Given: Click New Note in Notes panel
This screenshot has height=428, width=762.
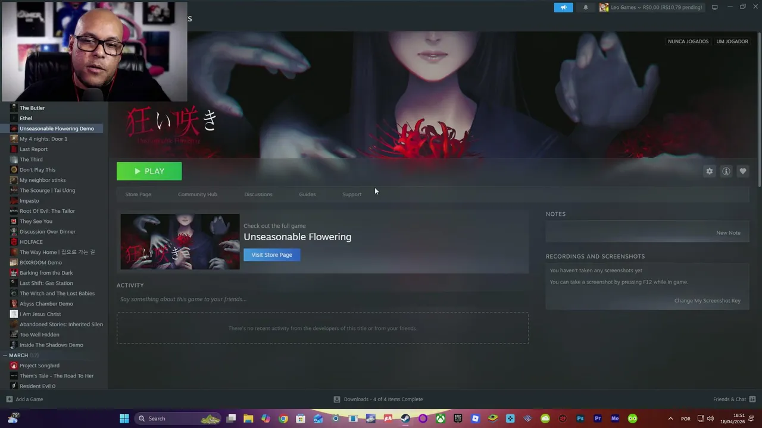Looking at the screenshot, I should 728,232.
